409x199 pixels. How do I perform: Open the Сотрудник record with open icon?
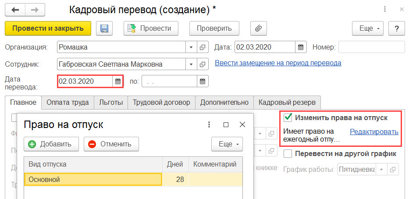pyautogui.click(x=203, y=64)
